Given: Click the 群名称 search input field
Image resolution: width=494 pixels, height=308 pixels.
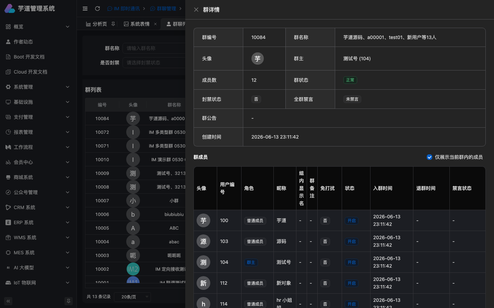Looking at the screenshot, I should [x=154, y=48].
